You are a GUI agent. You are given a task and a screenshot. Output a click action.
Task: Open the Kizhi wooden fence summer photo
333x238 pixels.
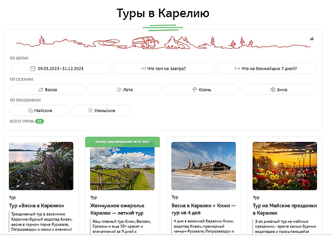[122, 168]
